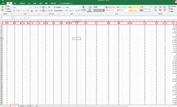Open font name combo box
177x107 pixels.
click(21, 7)
